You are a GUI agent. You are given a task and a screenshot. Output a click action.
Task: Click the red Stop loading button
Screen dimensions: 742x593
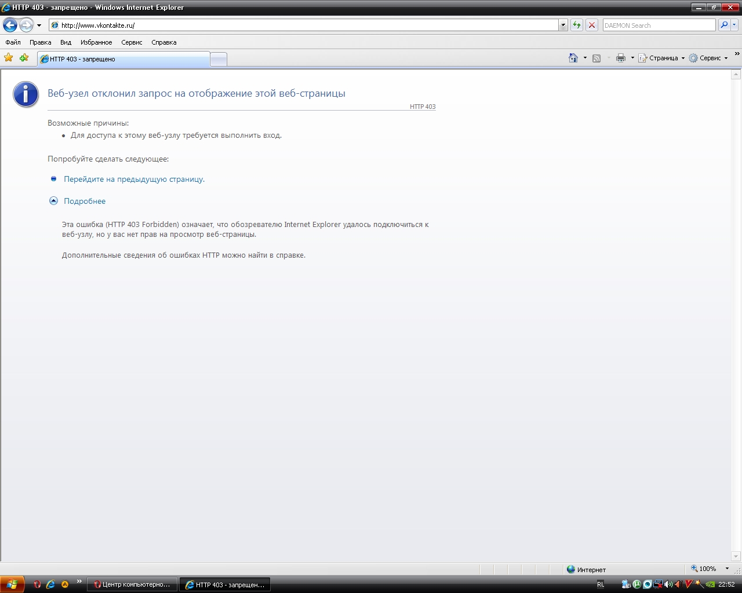[x=592, y=25]
